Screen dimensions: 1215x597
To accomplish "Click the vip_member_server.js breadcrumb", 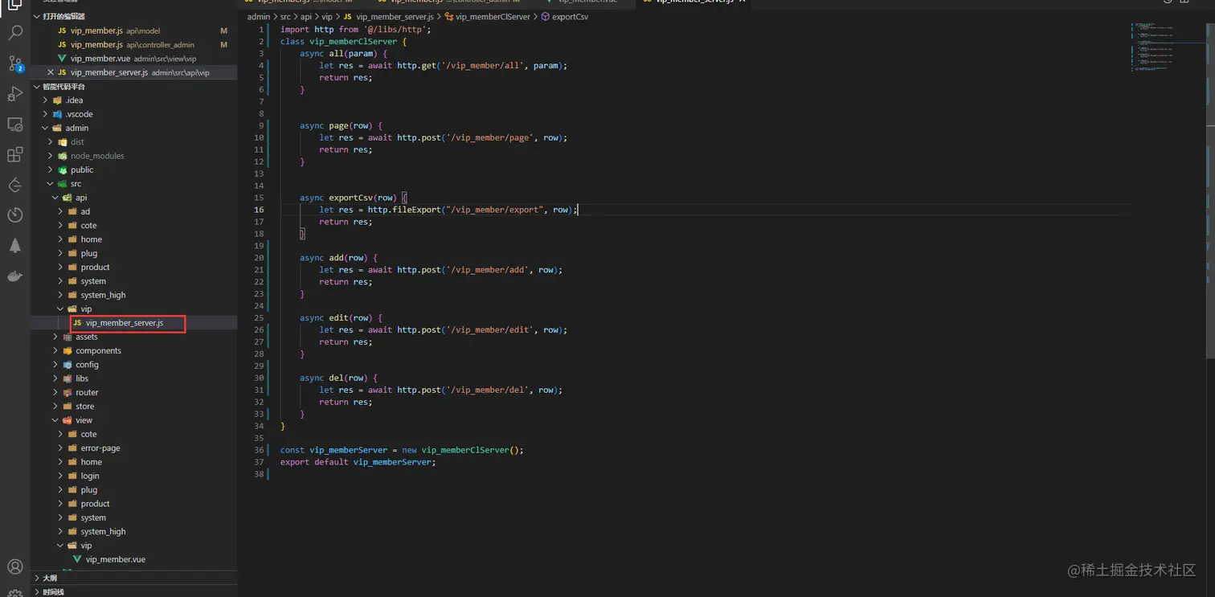I will click(388, 17).
